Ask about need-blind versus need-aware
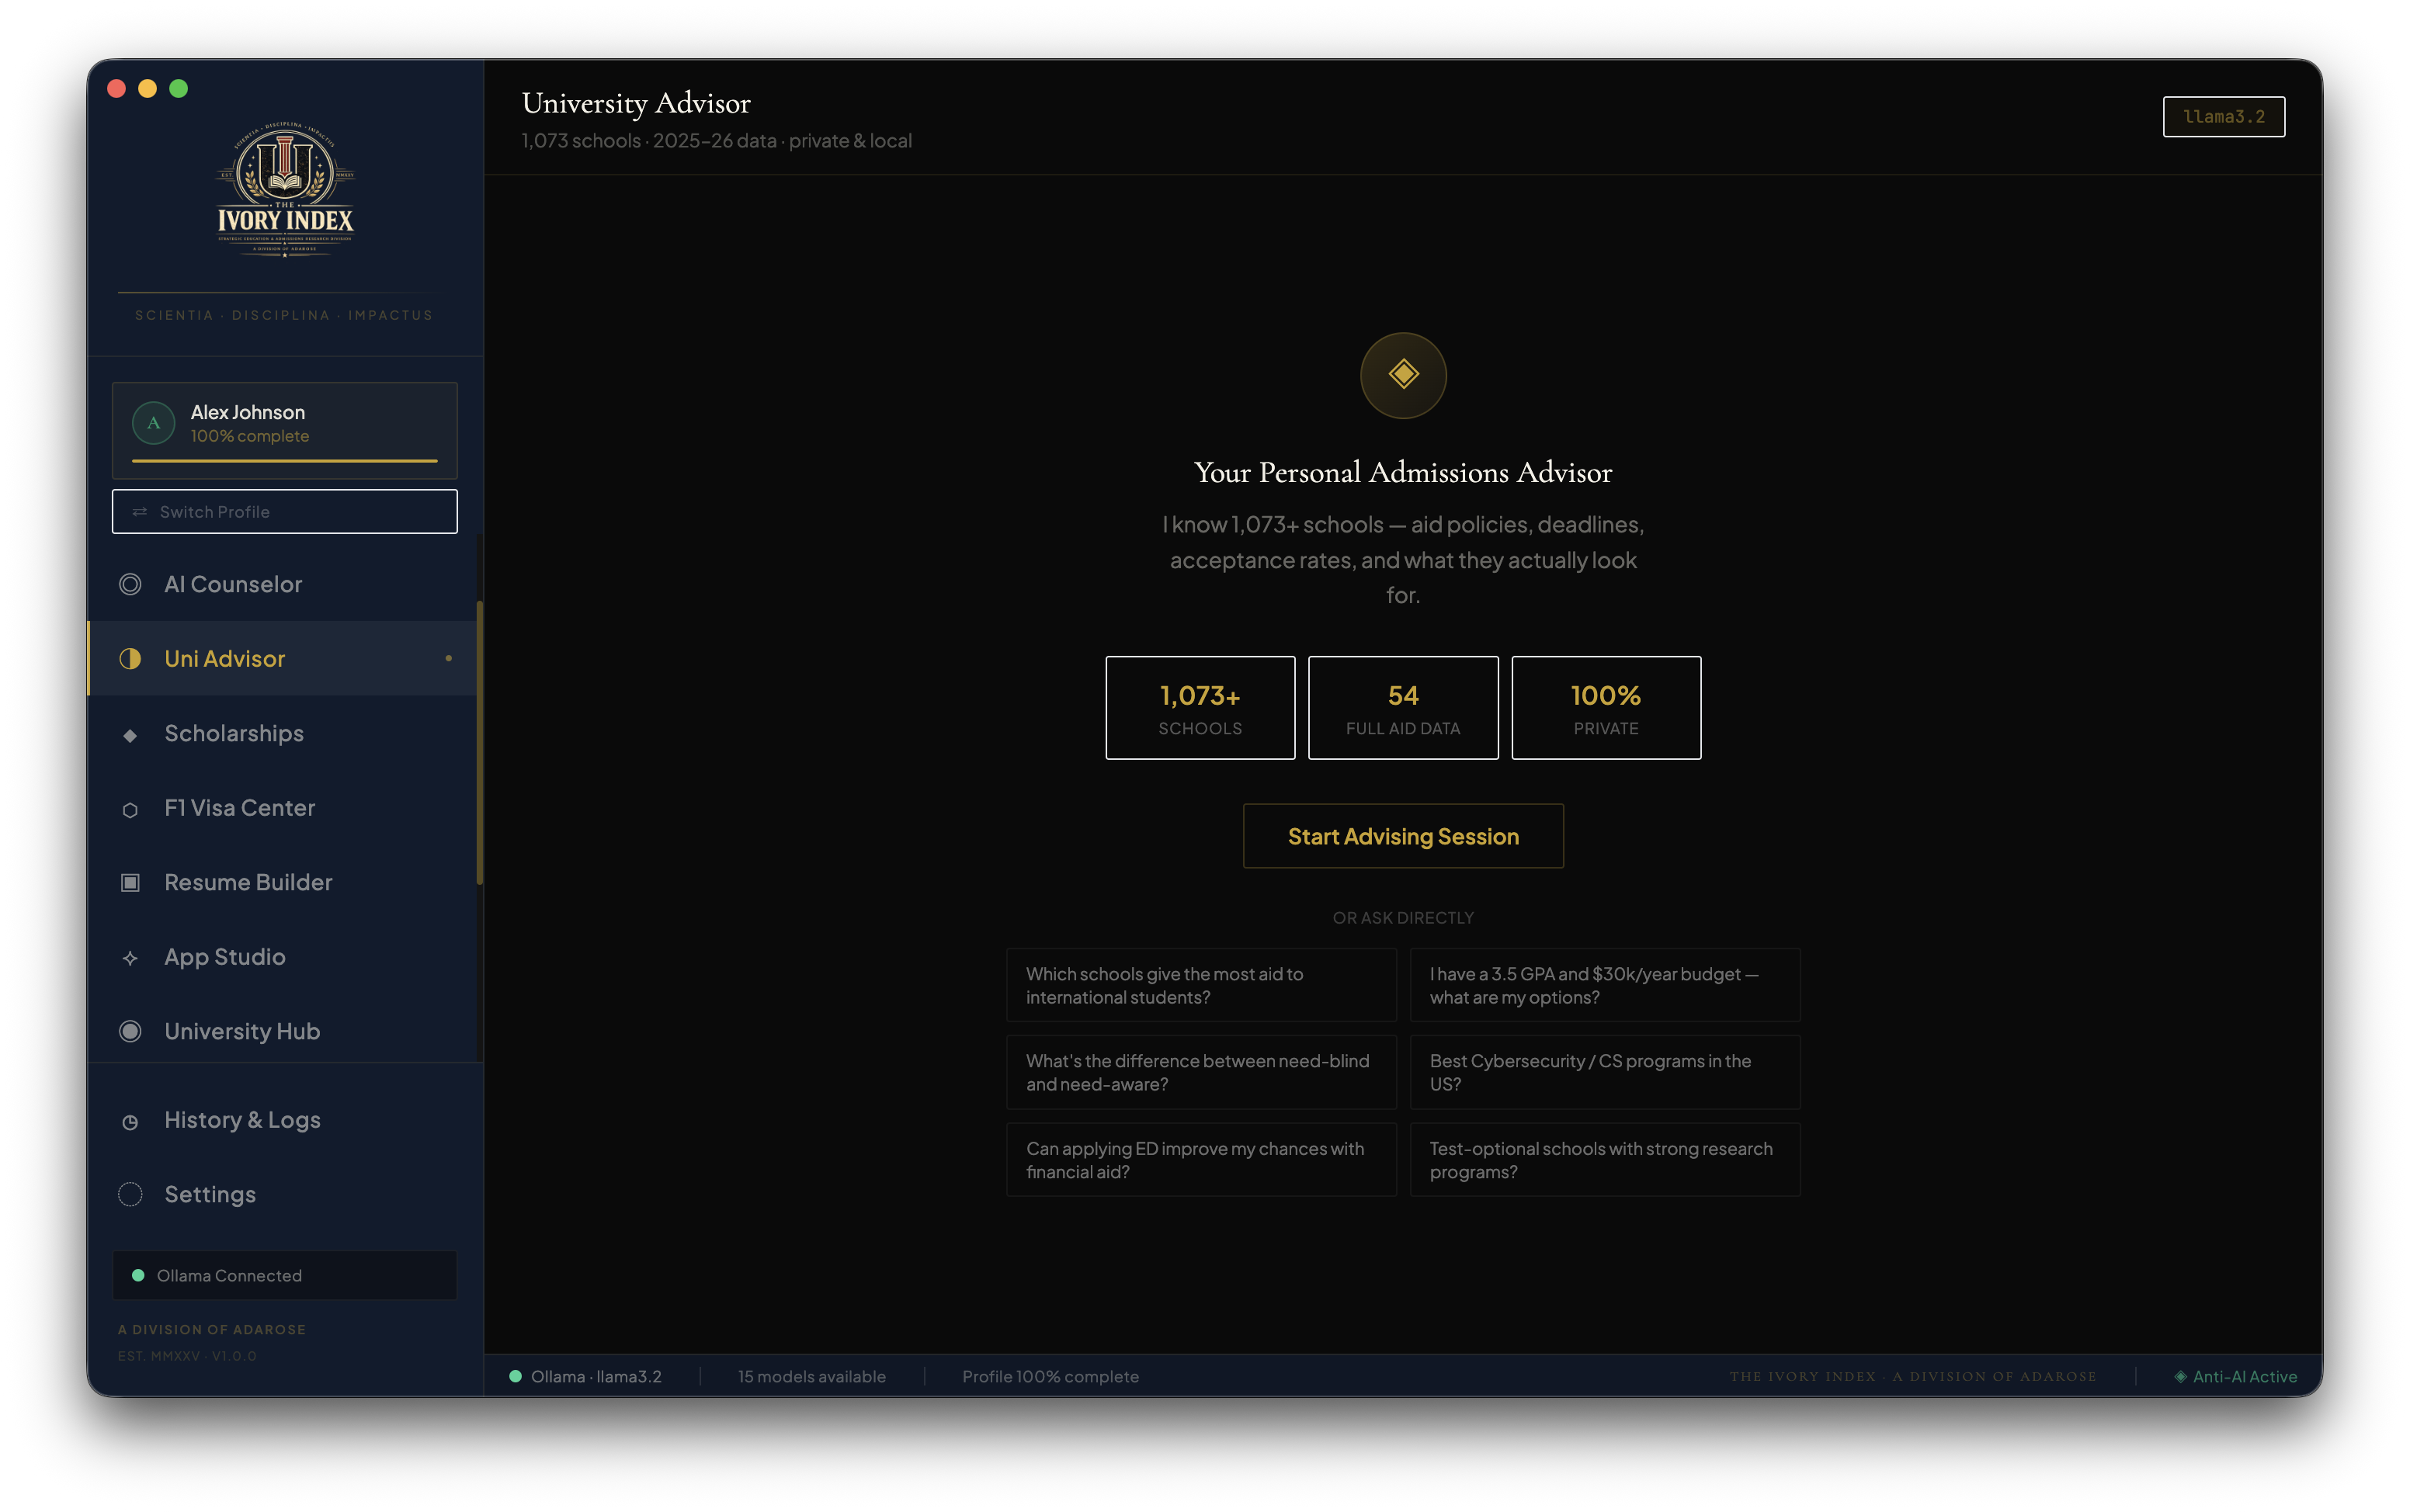The height and width of the screenshot is (1512, 2410). coord(1201,1072)
